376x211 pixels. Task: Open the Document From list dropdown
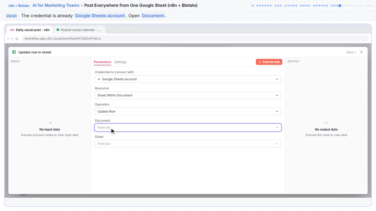(188, 127)
